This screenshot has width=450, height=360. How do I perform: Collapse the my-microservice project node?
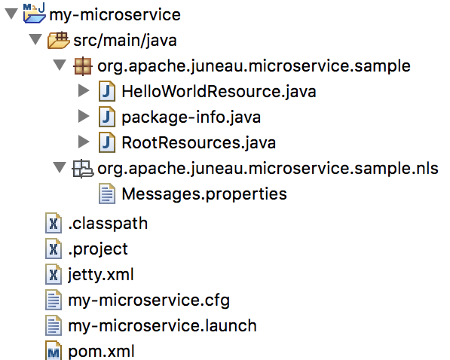11,14
